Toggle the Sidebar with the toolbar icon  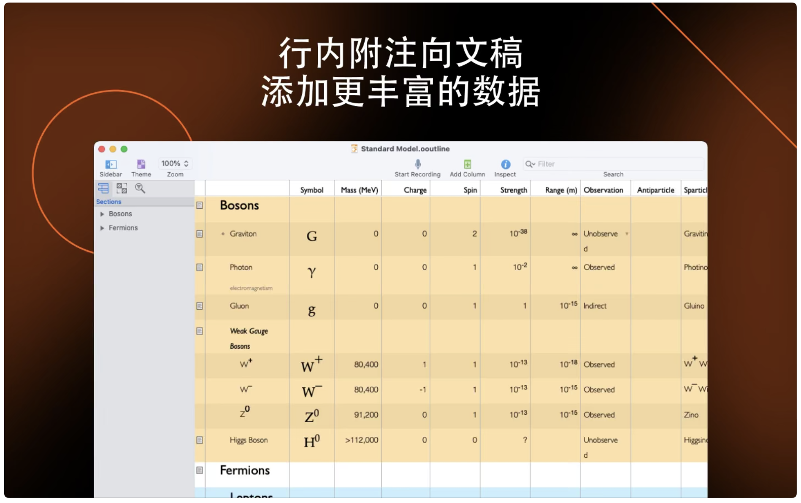click(111, 165)
